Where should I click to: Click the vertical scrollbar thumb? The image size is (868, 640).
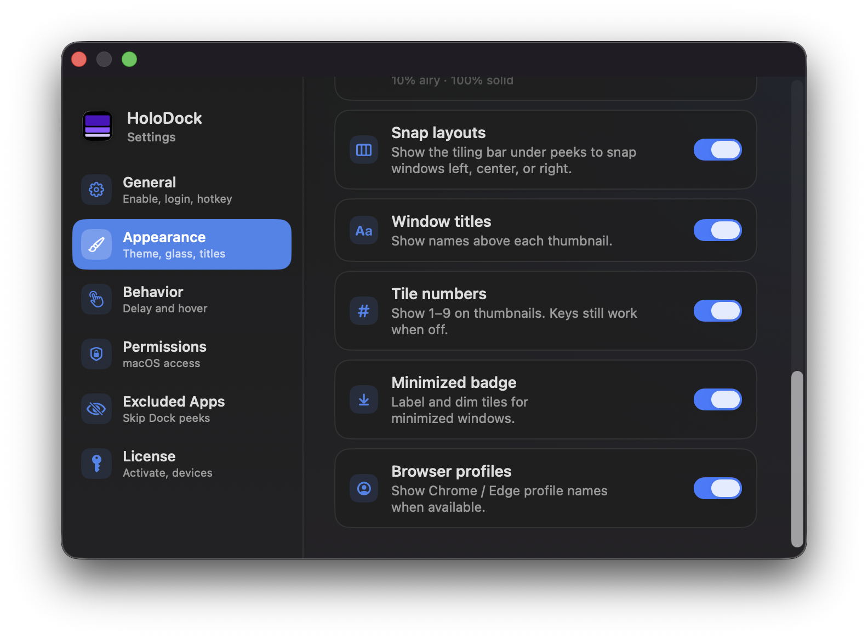pyautogui.click(x=797, y=459)
